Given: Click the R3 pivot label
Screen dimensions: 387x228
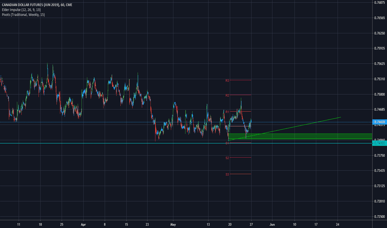Looking at the screenshot, I should click(x=227, y=80).
